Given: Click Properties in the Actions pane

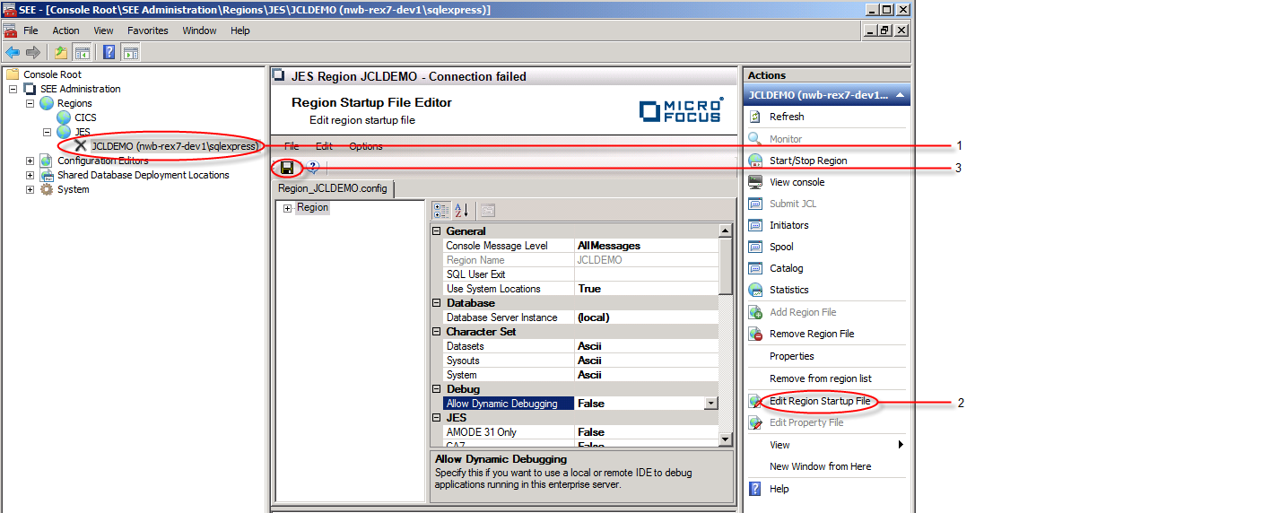Looking at the screenshot, I should [x=791, y=356].
